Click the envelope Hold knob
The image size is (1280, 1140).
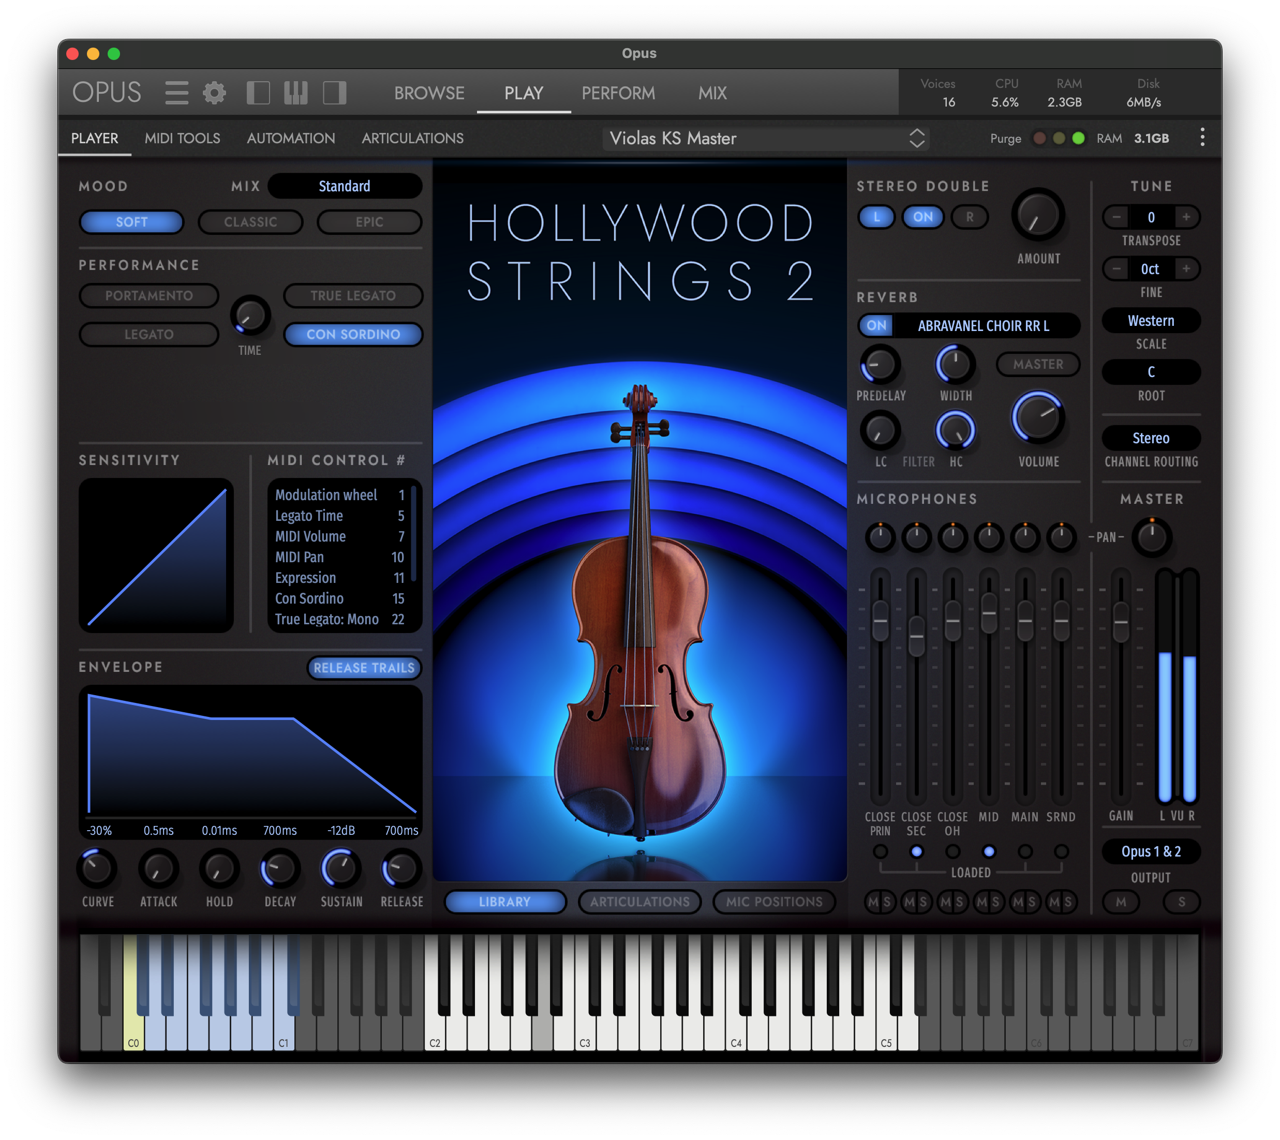[x=219, y=869]
